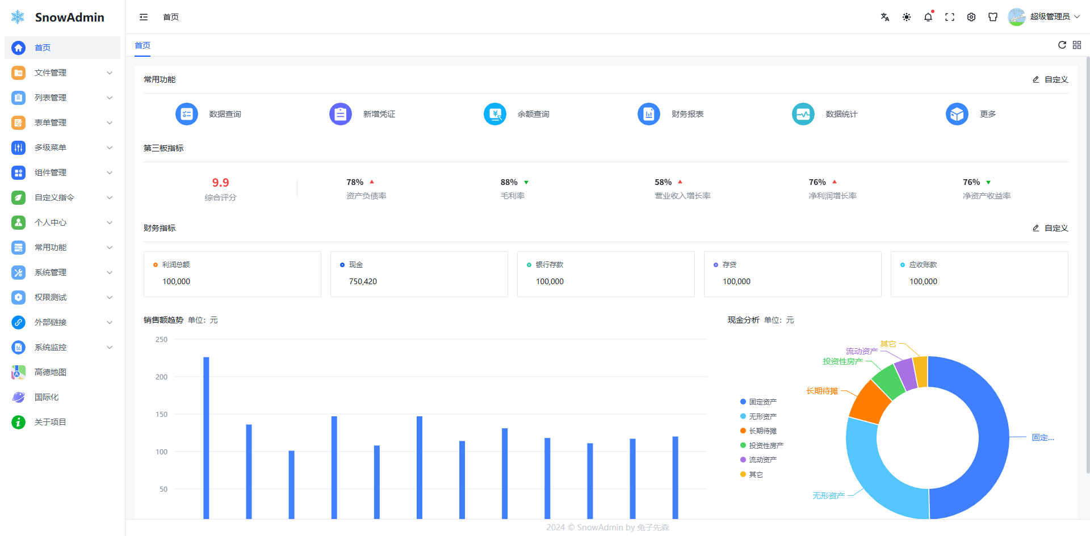Click the 关于项目 info icon
Viewport: 1090px width, 536px height.
[19, 422]
